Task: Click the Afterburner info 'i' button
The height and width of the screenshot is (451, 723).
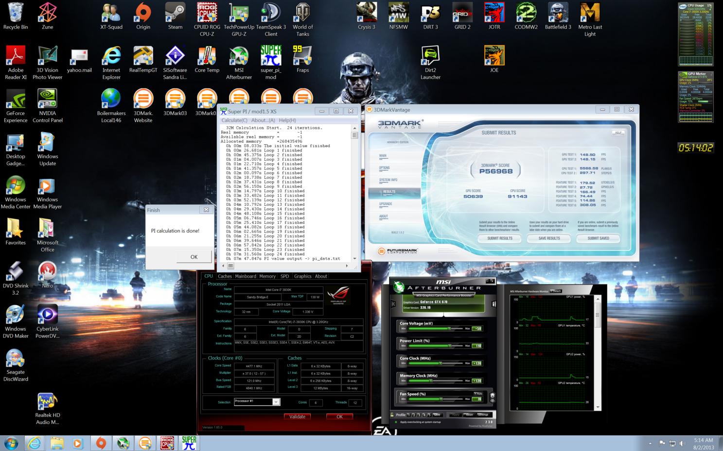Action: tap(494, 304)
